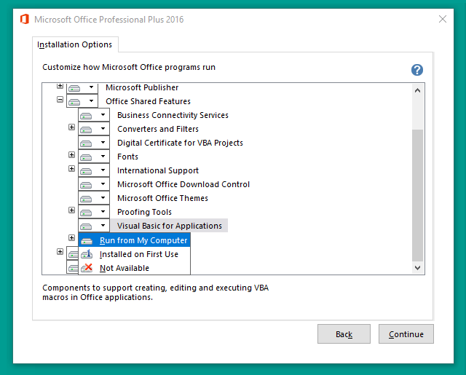Expand the Microsoft Publisher node
The image size is (466, 375).
tap(60, 86)
